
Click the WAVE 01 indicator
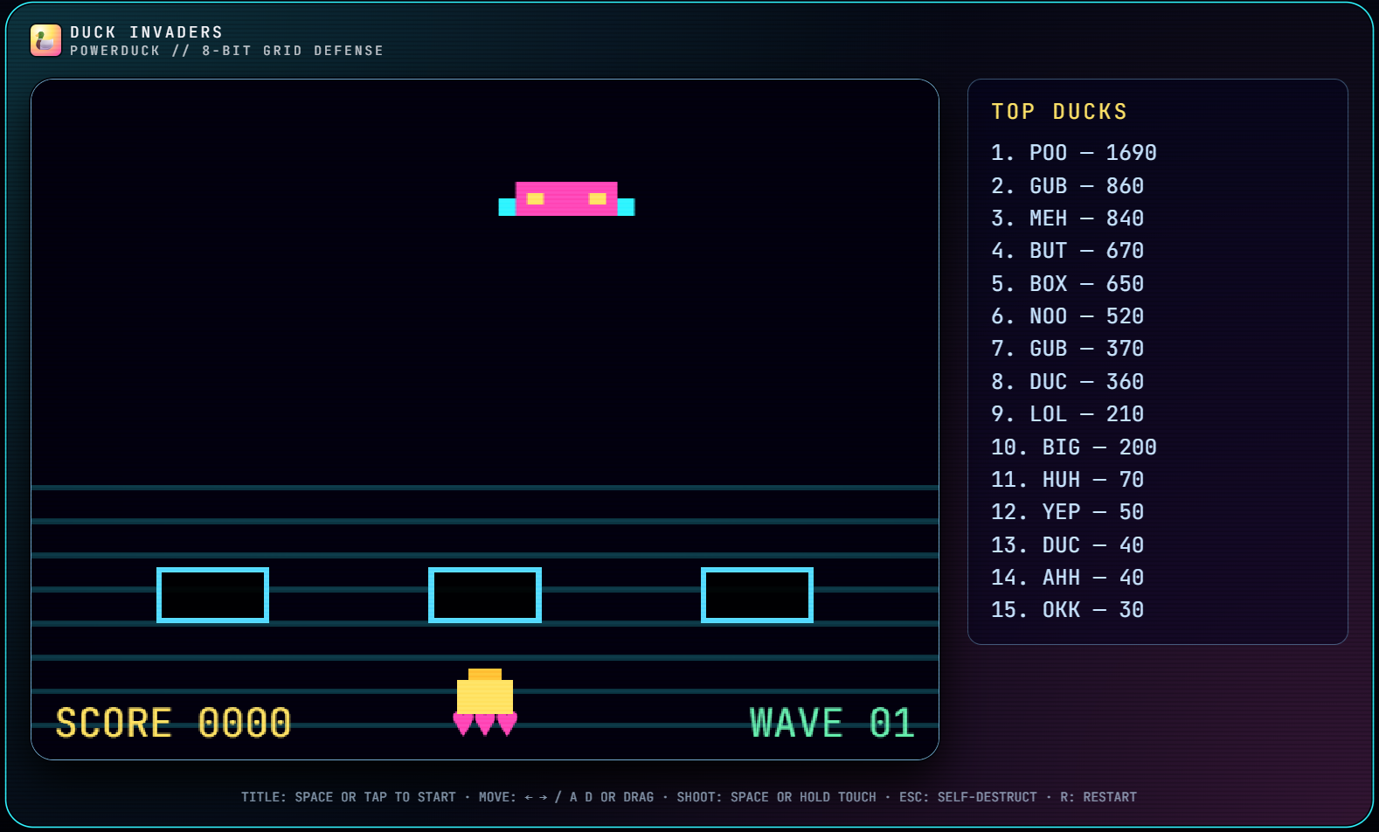[x=831, y=723]
